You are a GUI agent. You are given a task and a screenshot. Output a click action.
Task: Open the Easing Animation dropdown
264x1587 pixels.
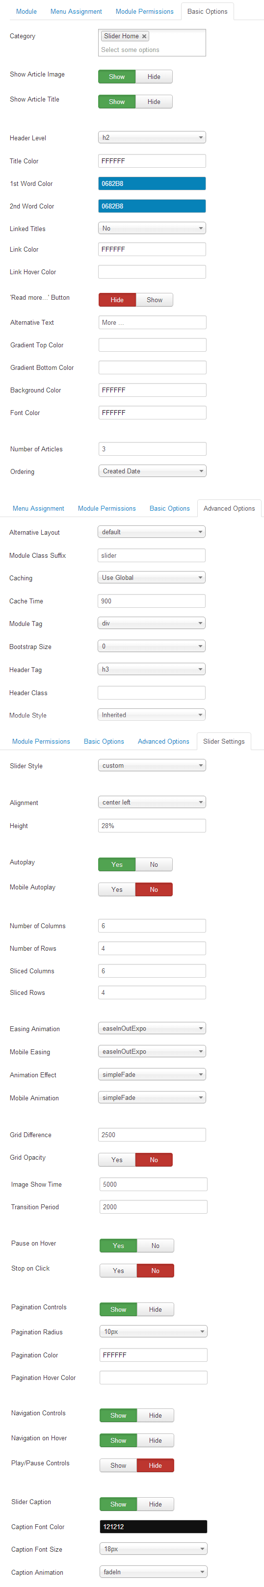click(x=152, y=1028)
